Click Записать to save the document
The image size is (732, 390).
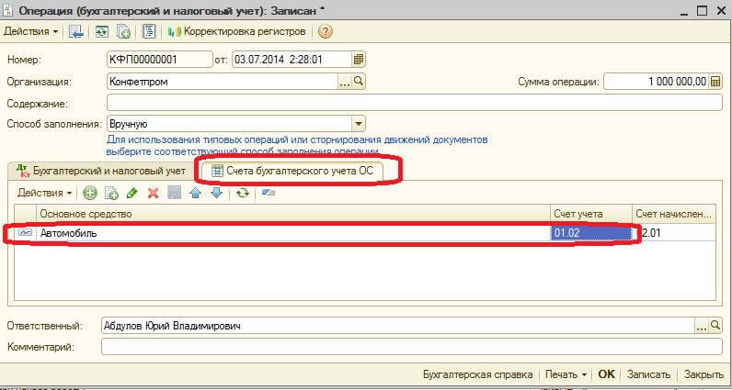648,374
